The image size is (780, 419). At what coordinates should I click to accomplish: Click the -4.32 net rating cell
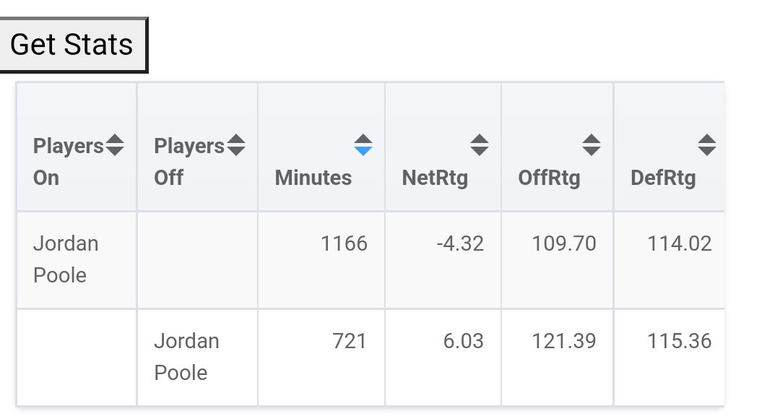pos(460,244)
